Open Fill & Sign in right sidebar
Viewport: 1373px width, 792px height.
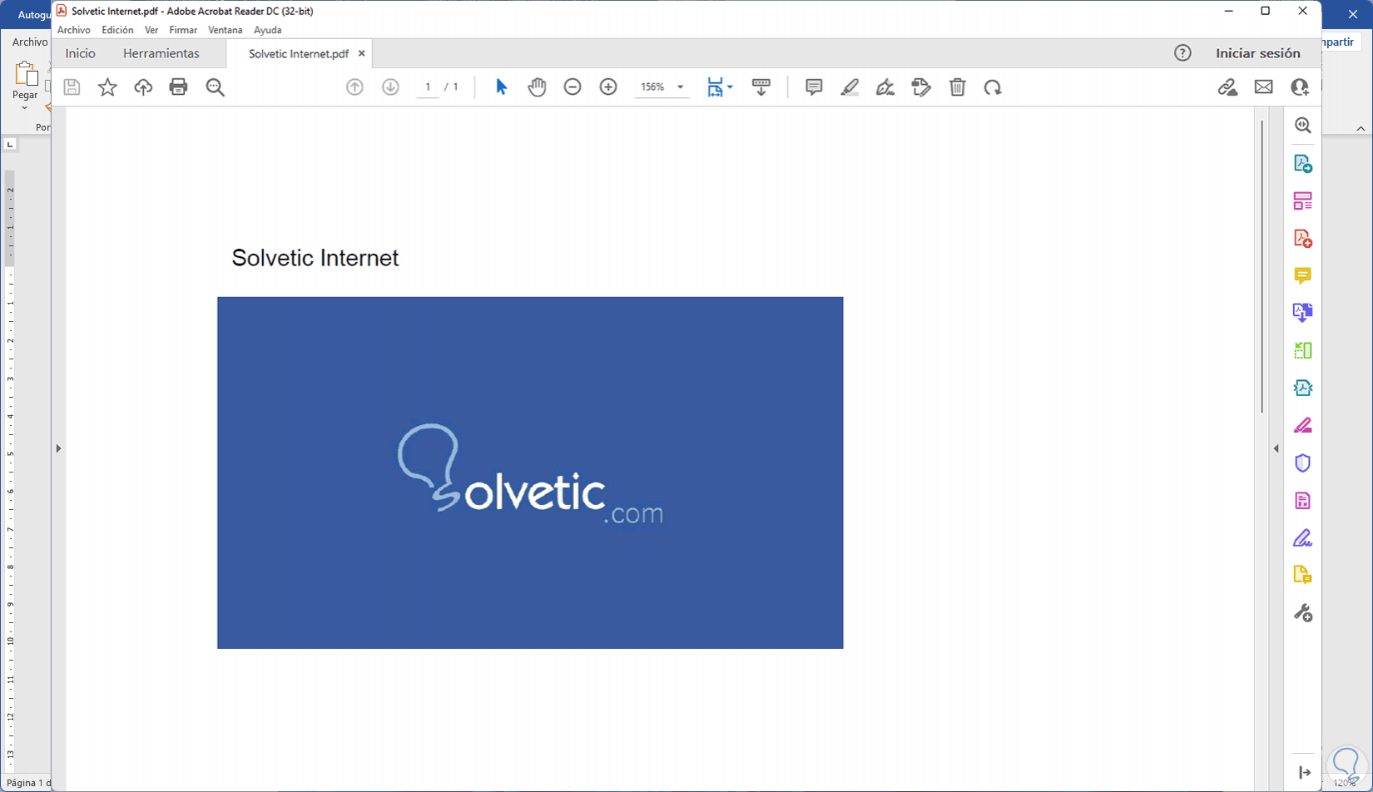[1303, 538]
